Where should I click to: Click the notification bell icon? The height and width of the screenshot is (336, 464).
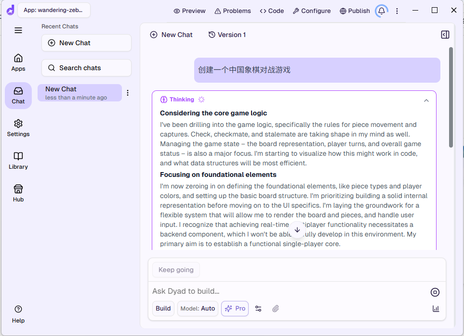[x=382, y=11]
